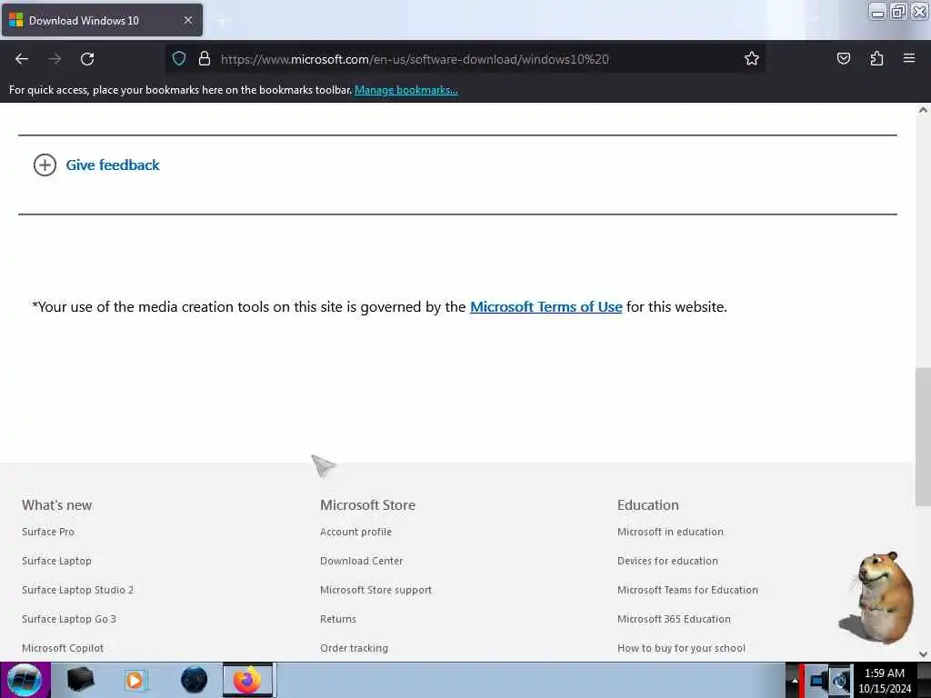Go back with the browser back arrow
The width and height of the screenshot is (931, 698).
22,59
